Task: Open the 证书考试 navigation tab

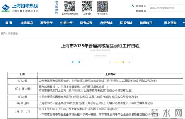Action: pos(126,23)
